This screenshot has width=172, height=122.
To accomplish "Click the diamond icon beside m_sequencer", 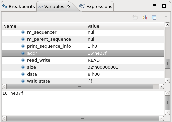I will tap(23, 32).
